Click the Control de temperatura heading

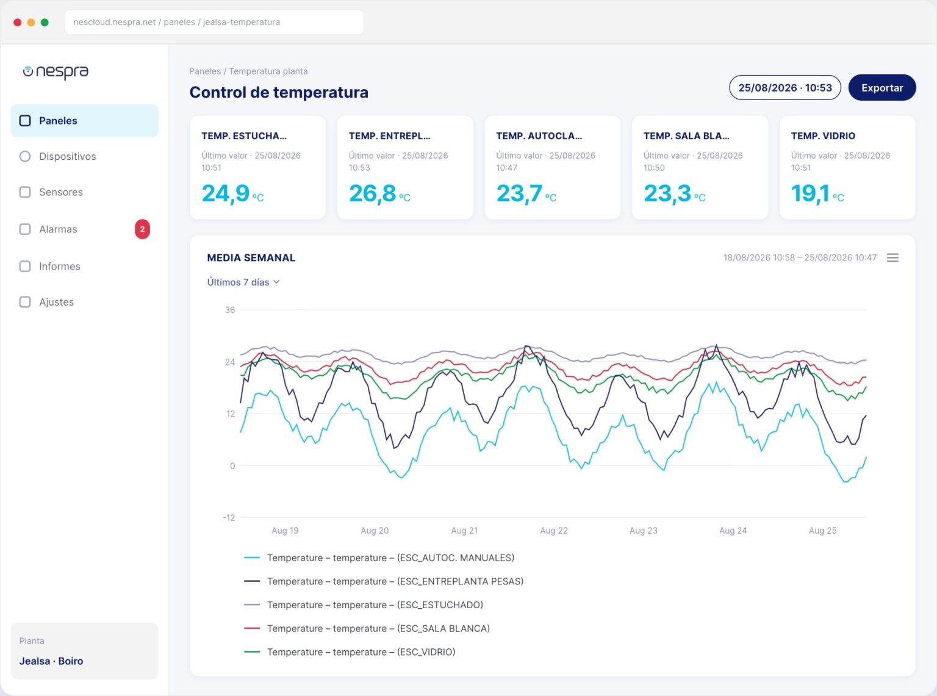[279, 93]
